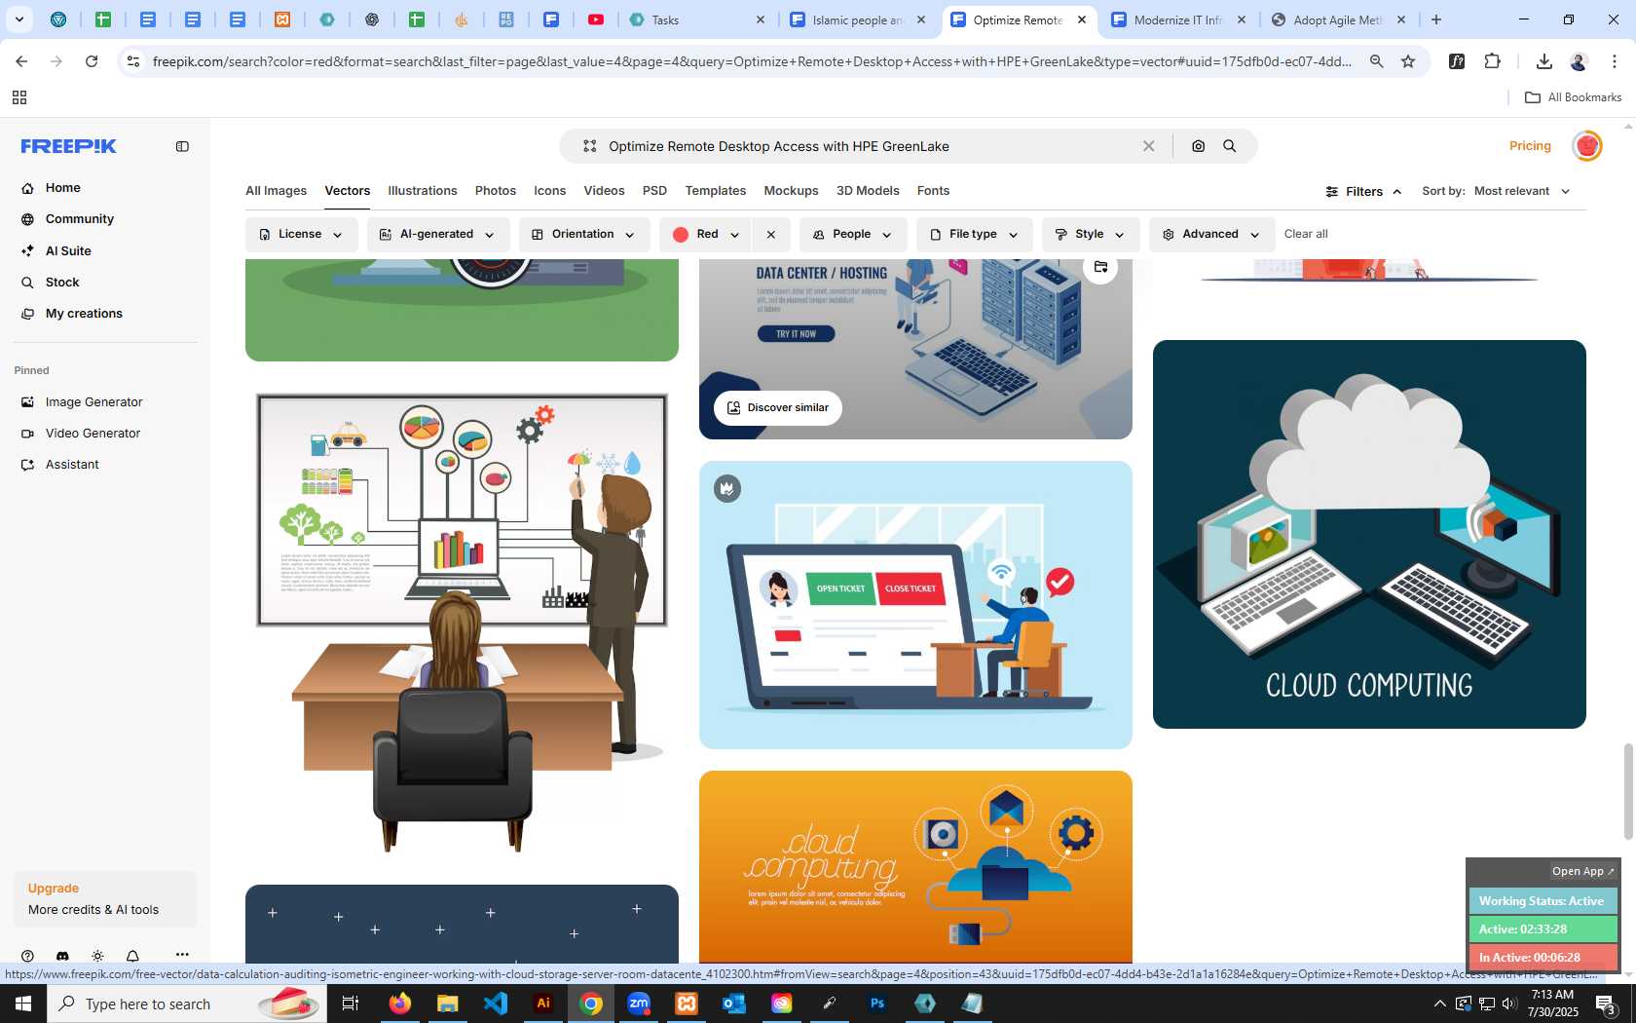Expand the People dropdown
Screen dimensions: 1636x1023
click(x=853, y=235)
